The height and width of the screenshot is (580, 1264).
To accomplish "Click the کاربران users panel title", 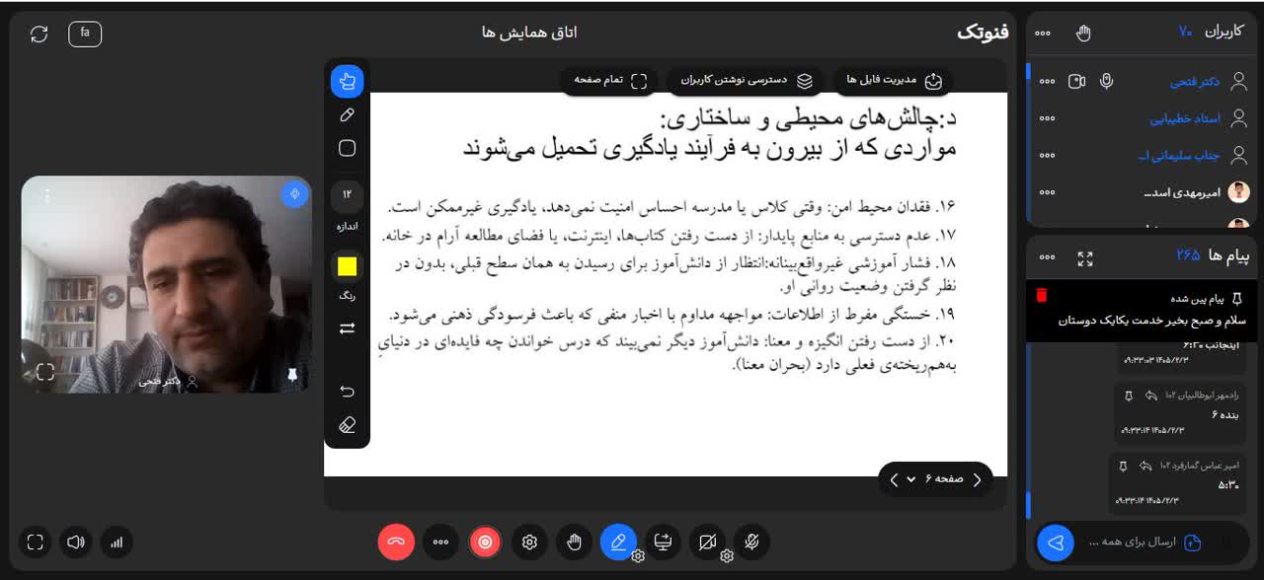I will (1223, 32).
